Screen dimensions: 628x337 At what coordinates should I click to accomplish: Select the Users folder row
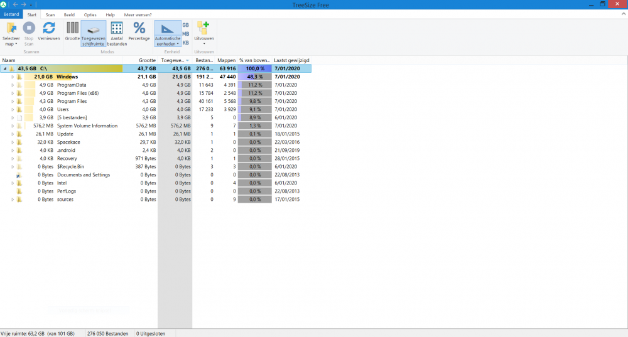click(63, 109)
